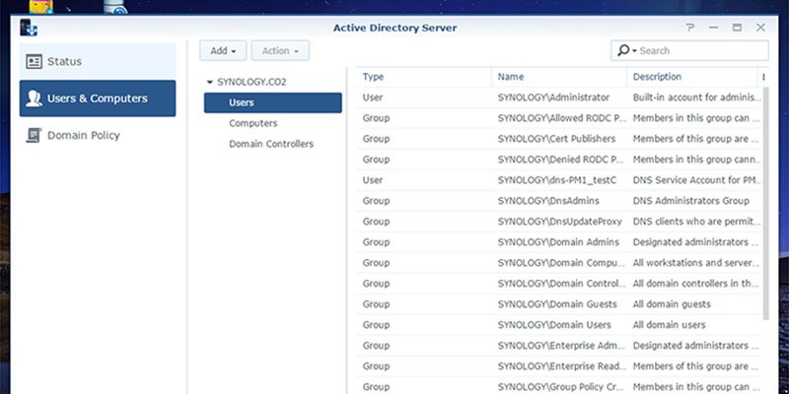
Task: Select Domain Controllers tree node
Action: tap(273, 144)
